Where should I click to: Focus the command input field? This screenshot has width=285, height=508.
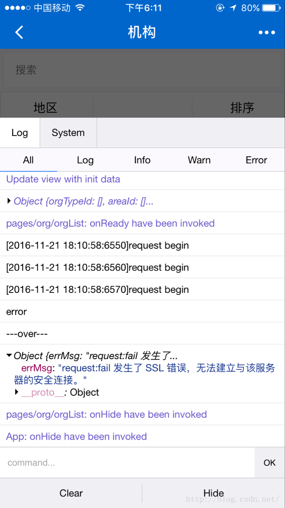[127, 463]
